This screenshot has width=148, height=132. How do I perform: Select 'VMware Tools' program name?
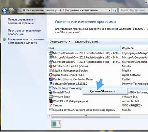[x=62, y=97]
